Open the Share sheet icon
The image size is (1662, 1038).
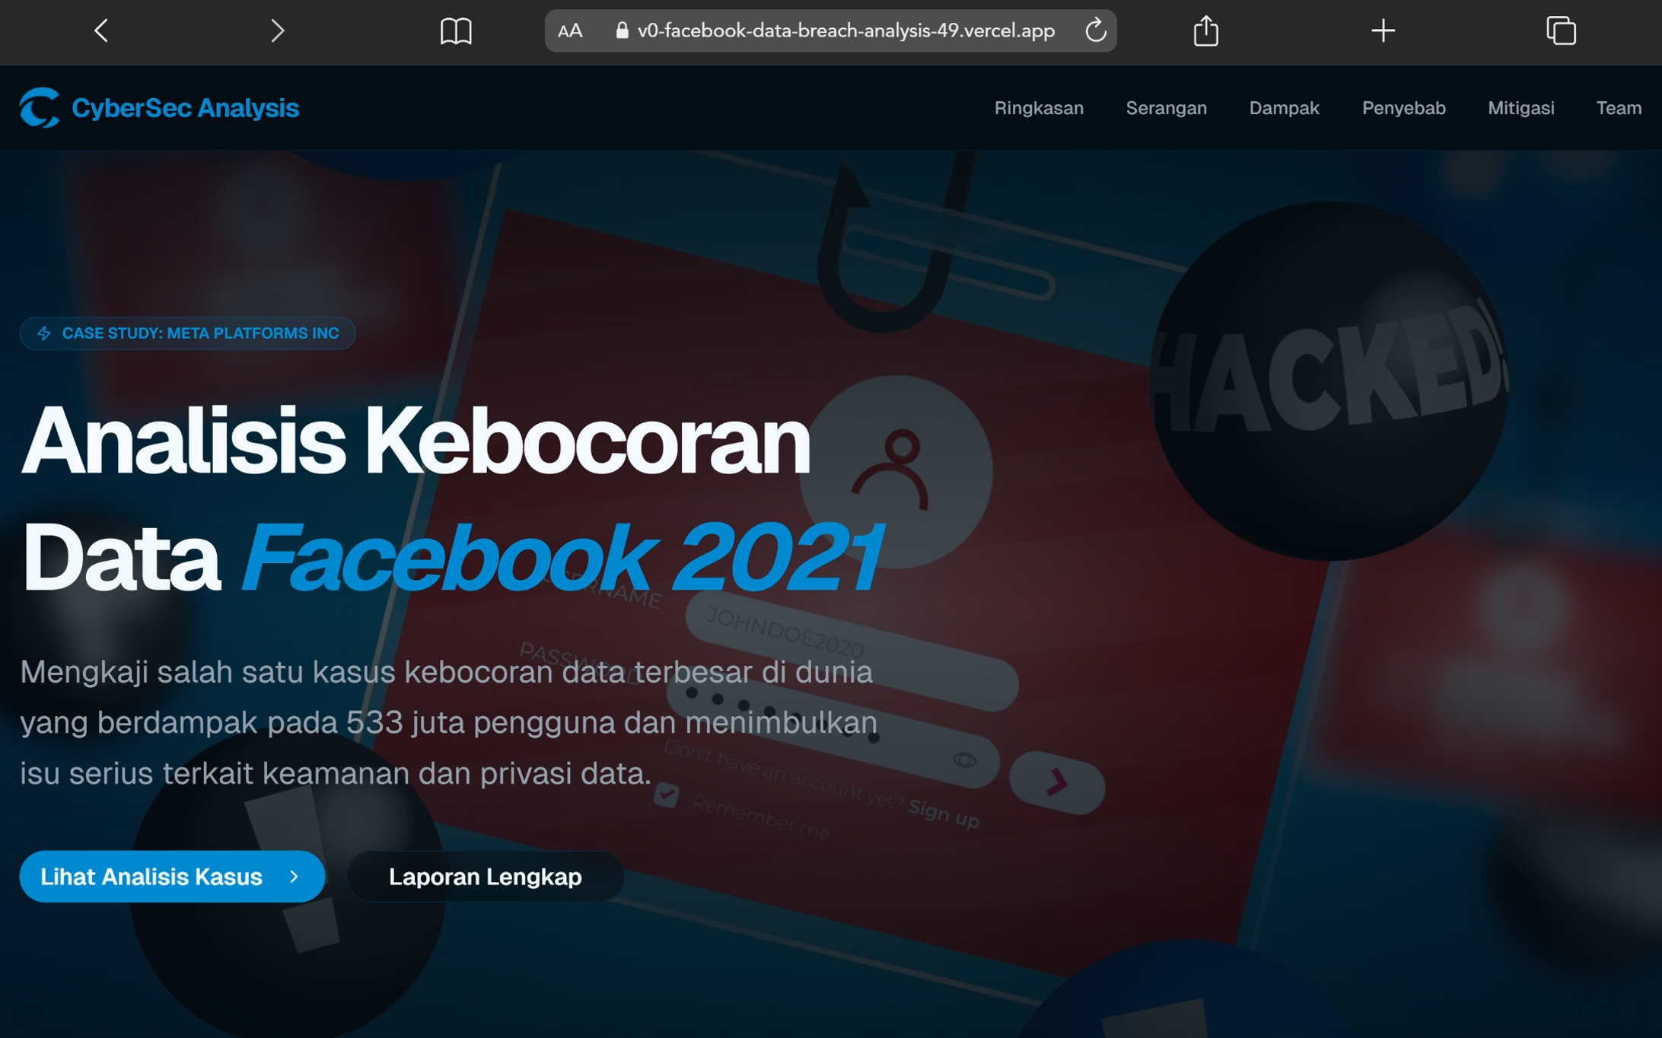coord(1205,31)
